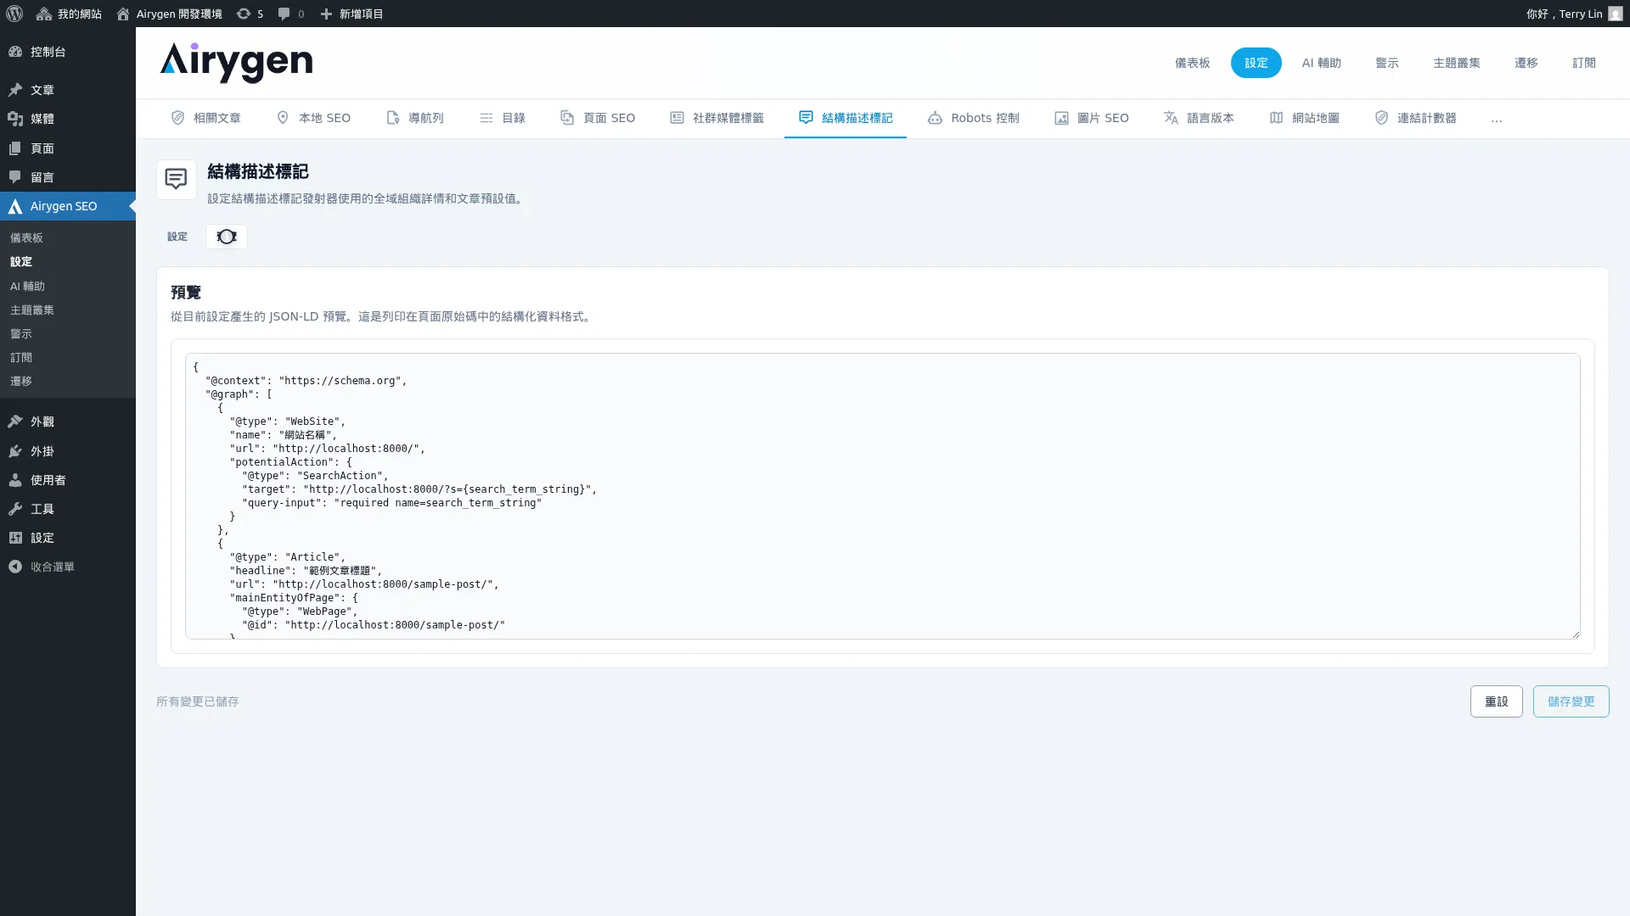Open 警示 in the sidebar submenu
This screenshot has height=916, width=1630.
[x=21, y=334]
